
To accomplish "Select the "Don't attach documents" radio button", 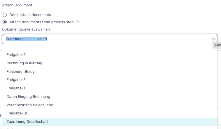I will click(x=5, y=15).
